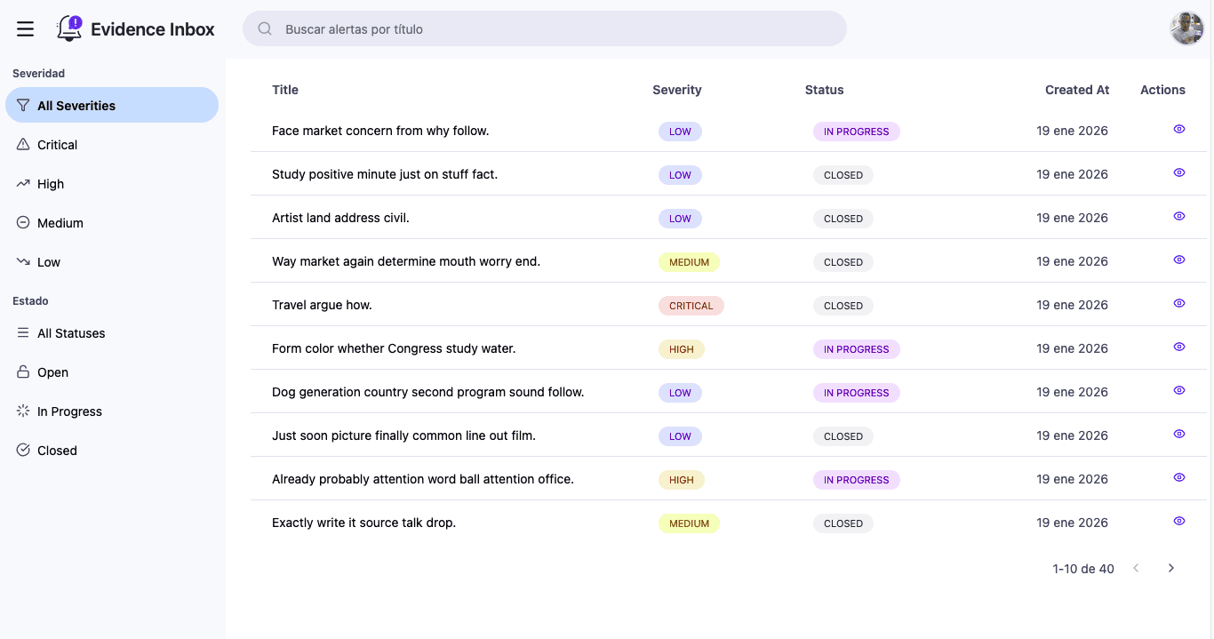Viewport: 1214px width, 639px height.
Task: Click MEDIUM badge in 'Exactly write it source' row
Action: (x=689, y=523)
